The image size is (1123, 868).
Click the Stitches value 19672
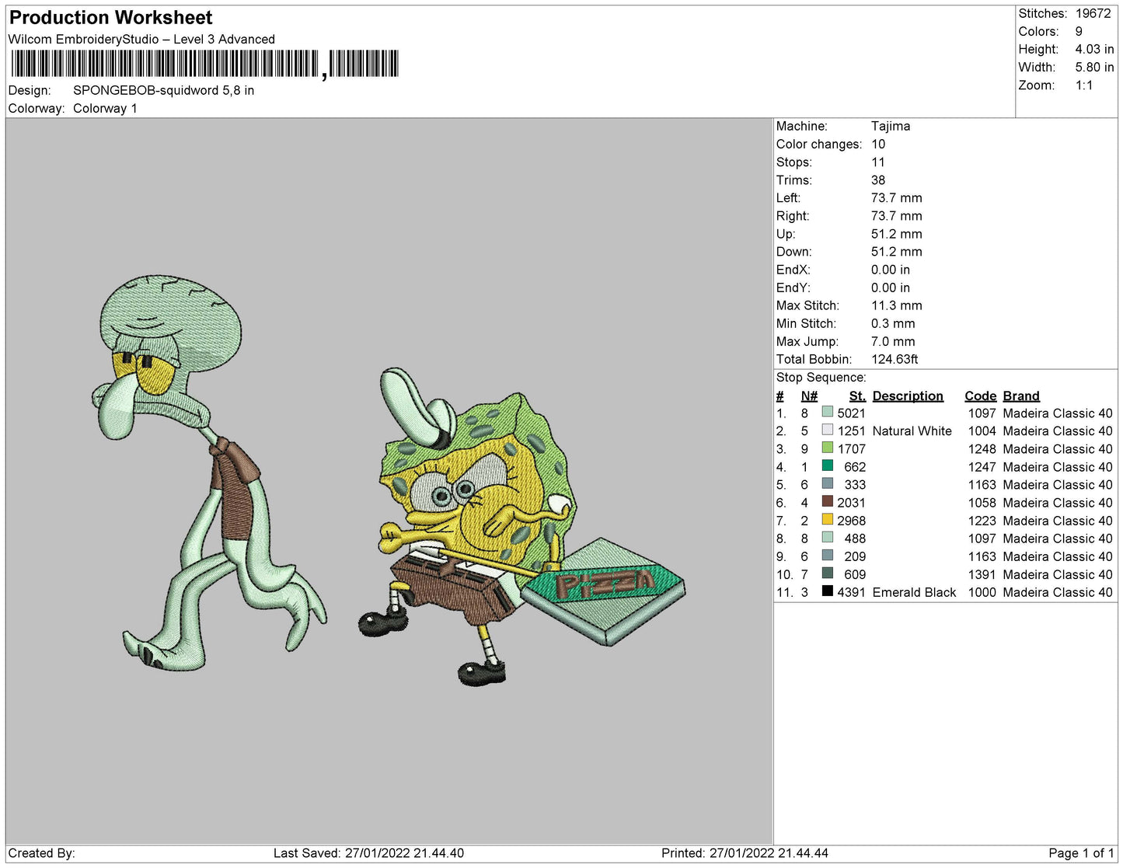point(1093,13)
